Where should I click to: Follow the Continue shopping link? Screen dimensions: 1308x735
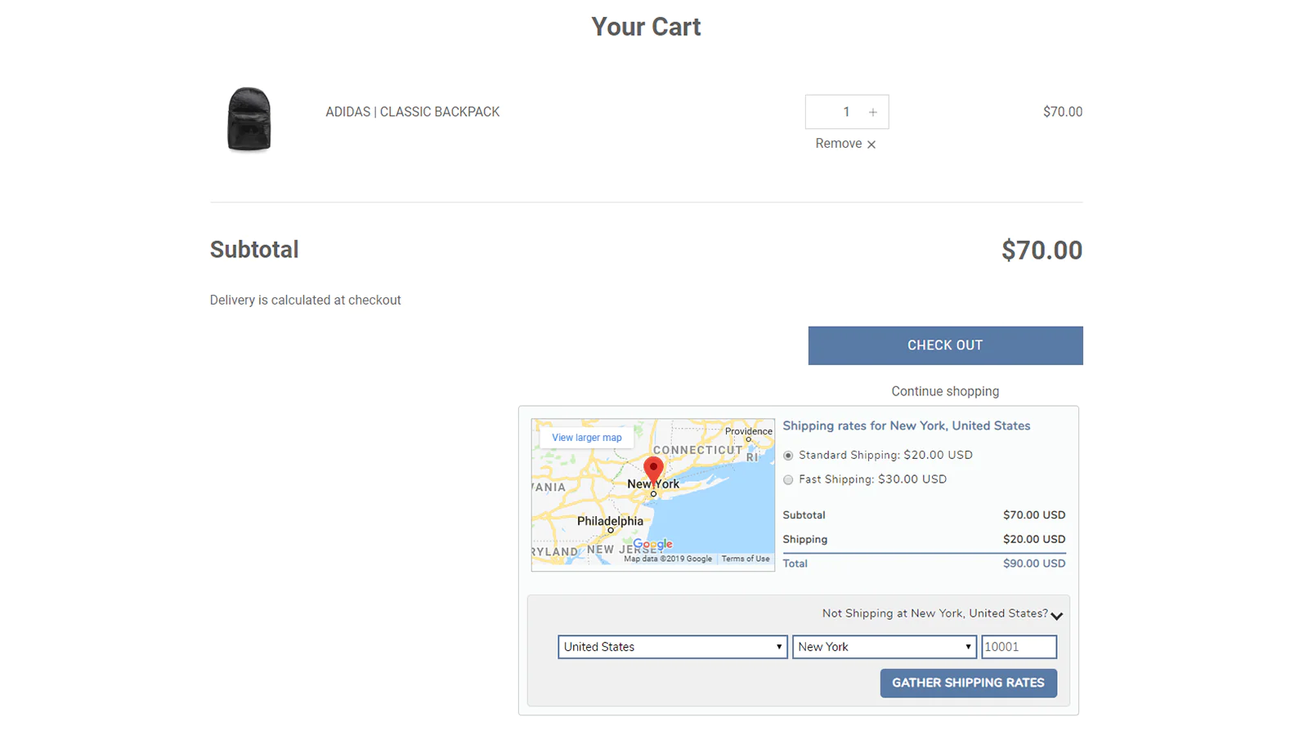coord(945,392)
